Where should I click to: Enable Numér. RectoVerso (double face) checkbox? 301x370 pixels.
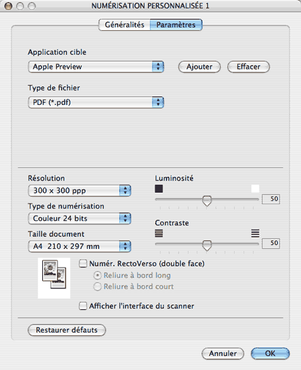[x=83, y=264]
